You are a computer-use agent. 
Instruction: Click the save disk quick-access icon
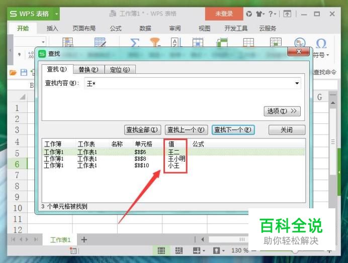(x=24, y=72)
